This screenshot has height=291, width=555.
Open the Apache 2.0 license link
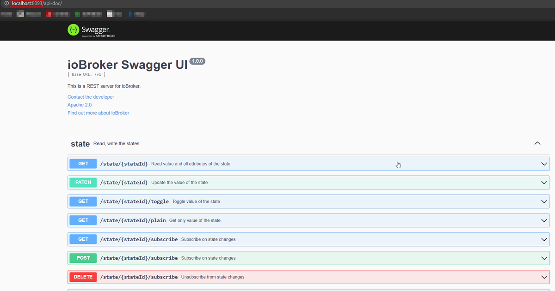pos(80,105)
